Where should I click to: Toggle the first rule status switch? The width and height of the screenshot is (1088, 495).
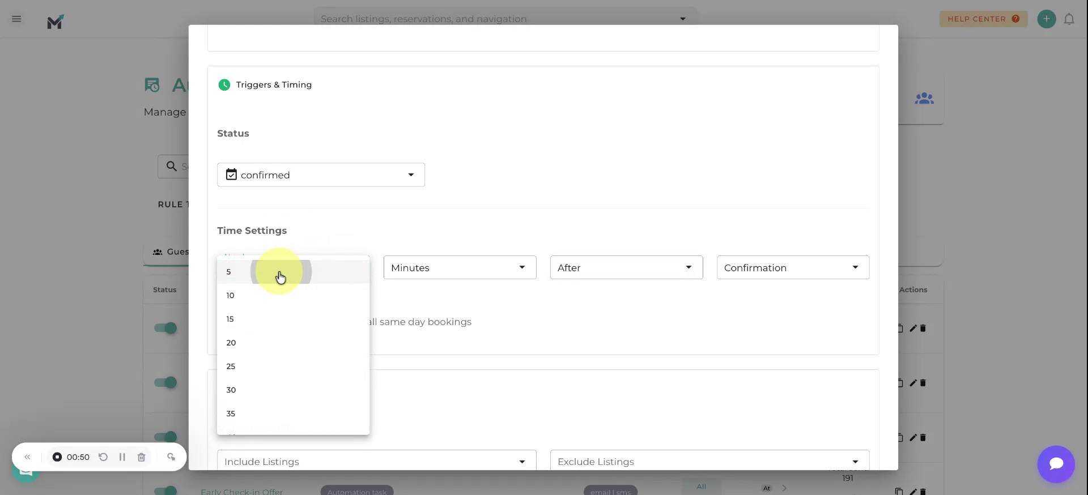[x=165, y=328]
